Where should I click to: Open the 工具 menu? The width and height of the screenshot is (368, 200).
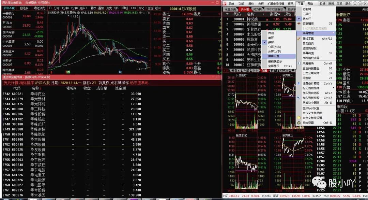coord(301,3)
